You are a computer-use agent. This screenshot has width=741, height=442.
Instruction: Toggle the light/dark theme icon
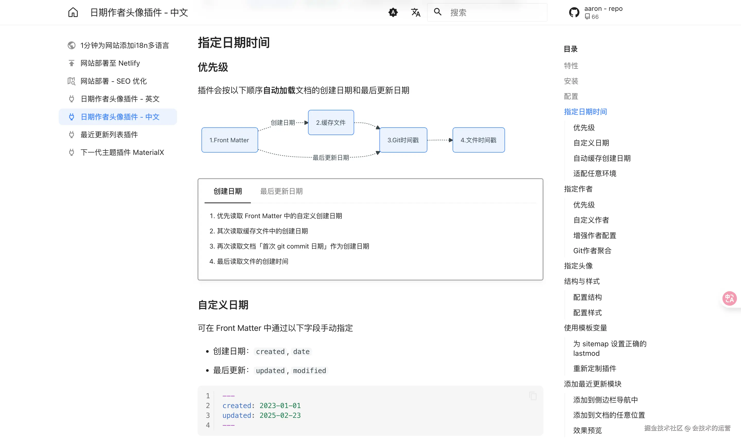[x=393, y=12]
